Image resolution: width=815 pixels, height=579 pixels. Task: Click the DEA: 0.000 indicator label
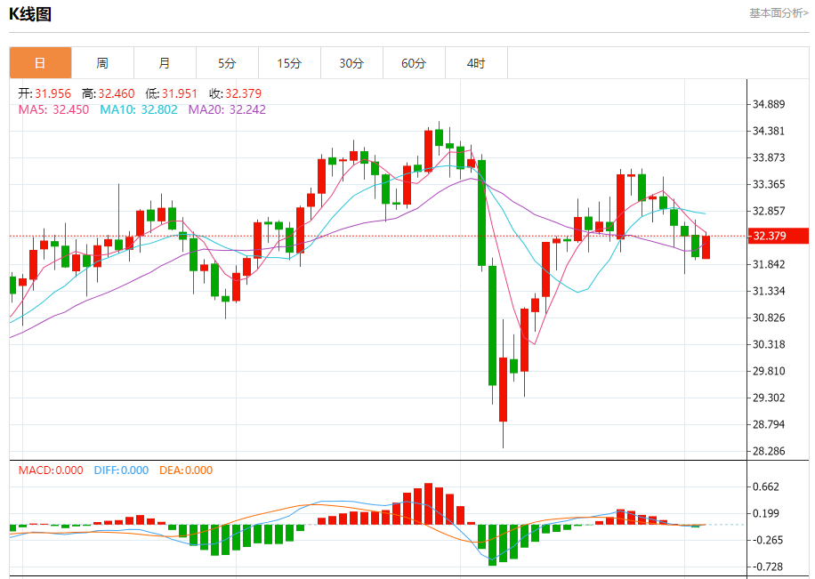click(186, 470)
